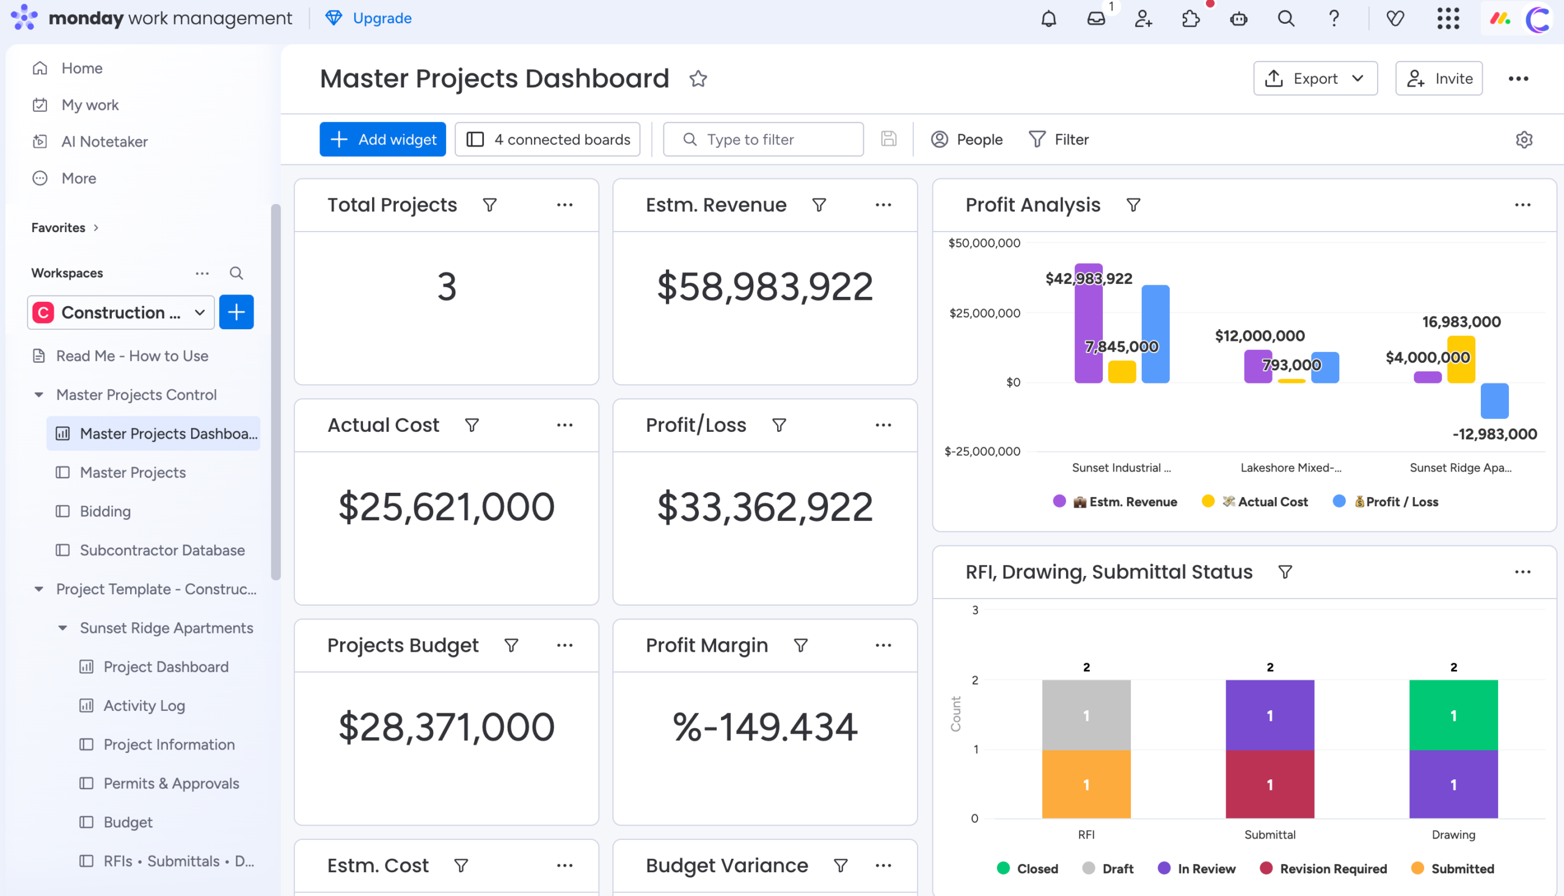The width and height of the screenshot is (1564, 896).
Task: Open the notifications bell icon
Action: pyautogui.click(x=1048, y=18)
